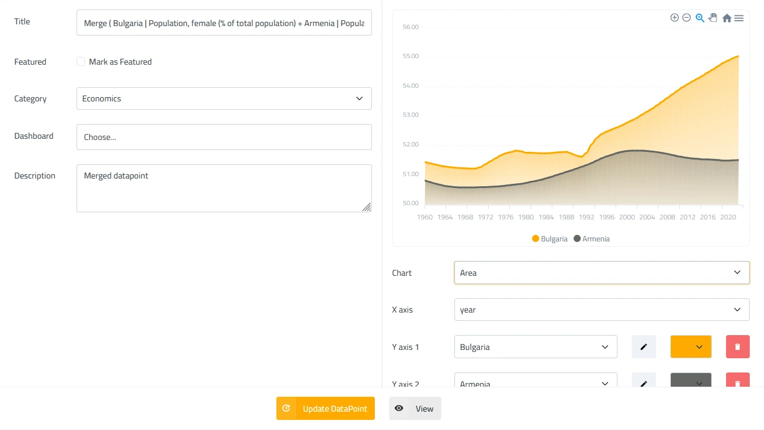764x430 pixels.
Task: Click the Title text input field
Action: pos(224,23)
